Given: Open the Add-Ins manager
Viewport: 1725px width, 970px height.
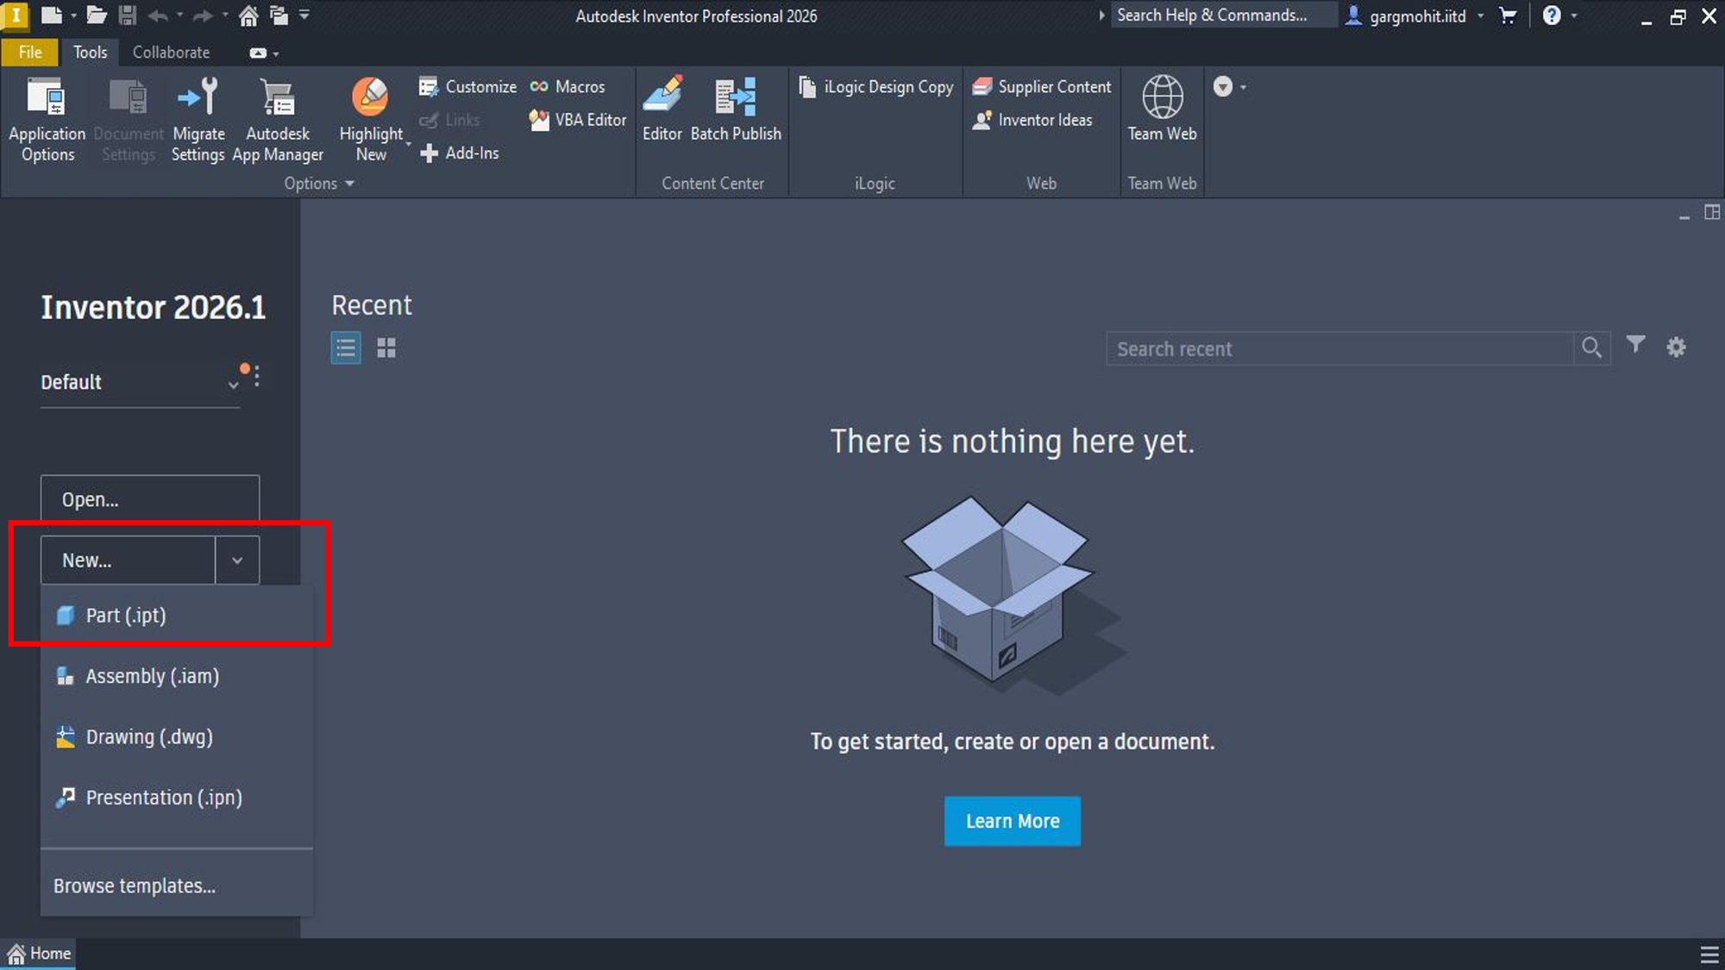Looking at the screenshot, I should [459, 153].
